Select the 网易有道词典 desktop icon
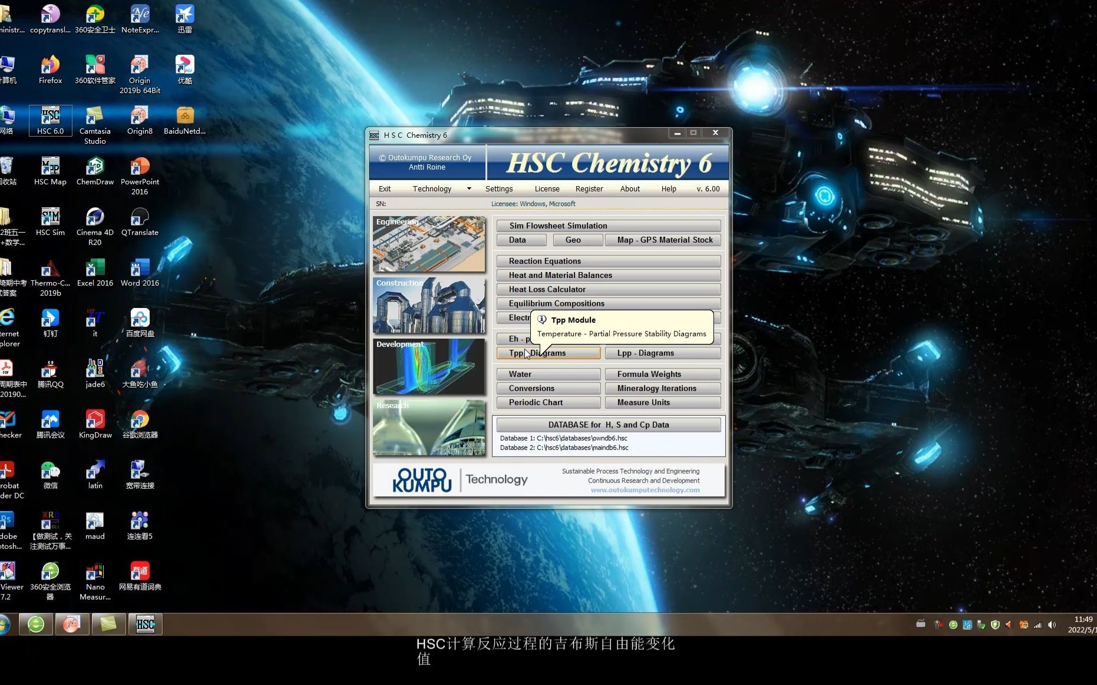This screenshot has height=685, width=1097. click(x=140, y=577)
